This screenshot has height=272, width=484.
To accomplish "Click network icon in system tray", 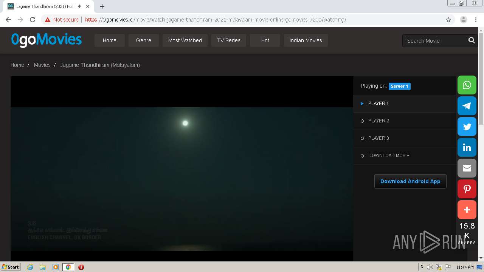I will 439,267.
